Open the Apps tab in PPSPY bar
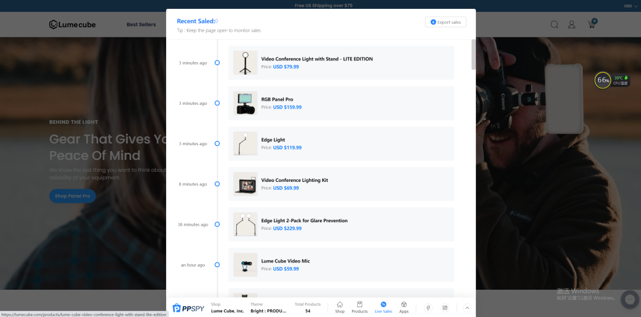The height and width of the screenshot is (317, 641). click(x=404, y=307)
